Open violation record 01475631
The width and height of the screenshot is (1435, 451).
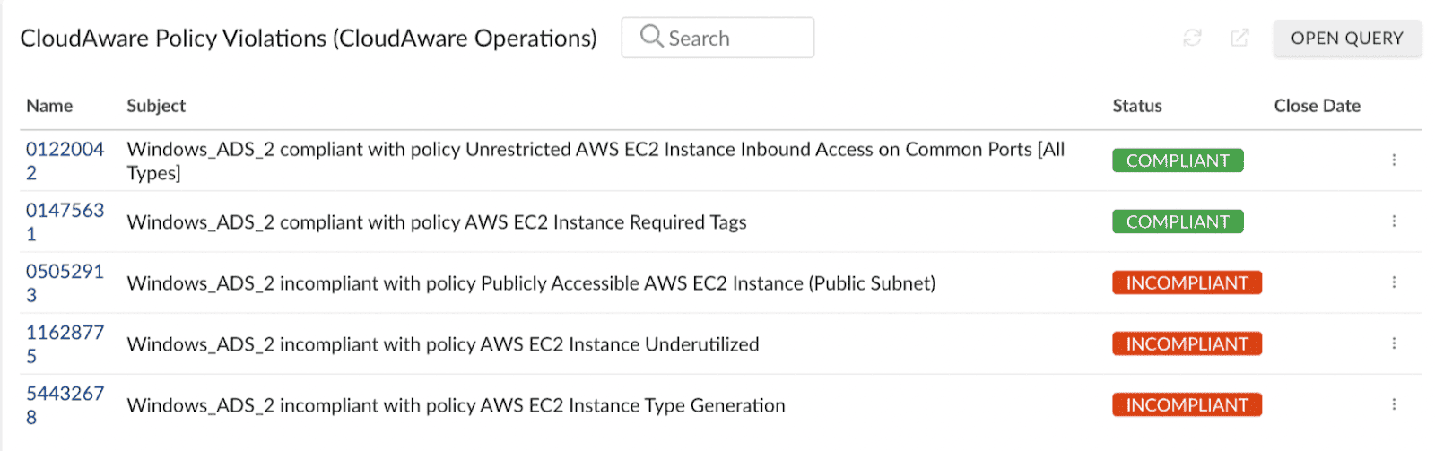pos(65,221)
